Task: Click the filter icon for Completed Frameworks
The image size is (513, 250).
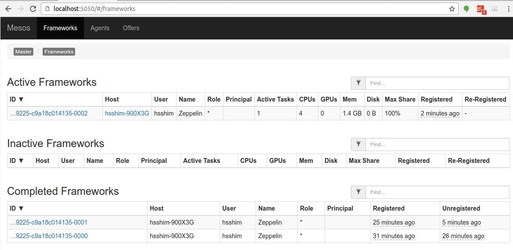Action: point(358,192)
